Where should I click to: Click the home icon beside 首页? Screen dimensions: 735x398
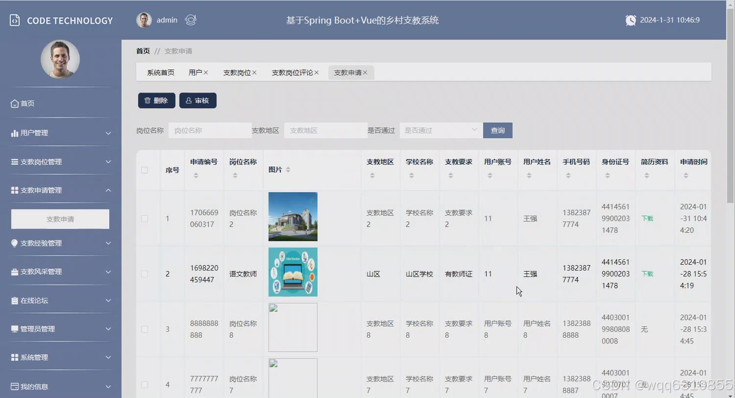[15, 103]
